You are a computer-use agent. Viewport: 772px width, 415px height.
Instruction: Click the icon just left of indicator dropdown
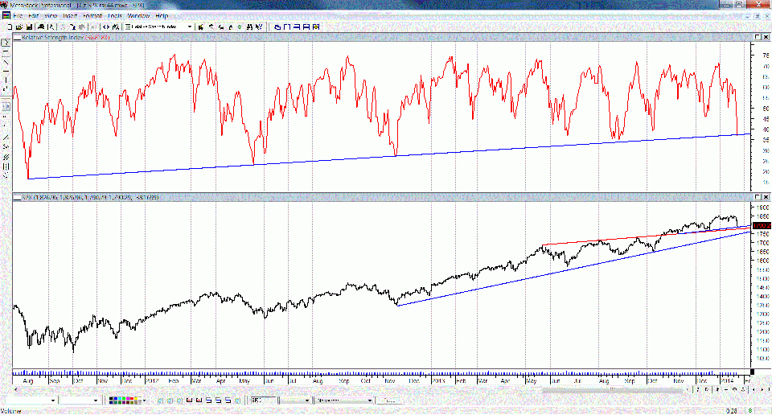coord(116,27)
